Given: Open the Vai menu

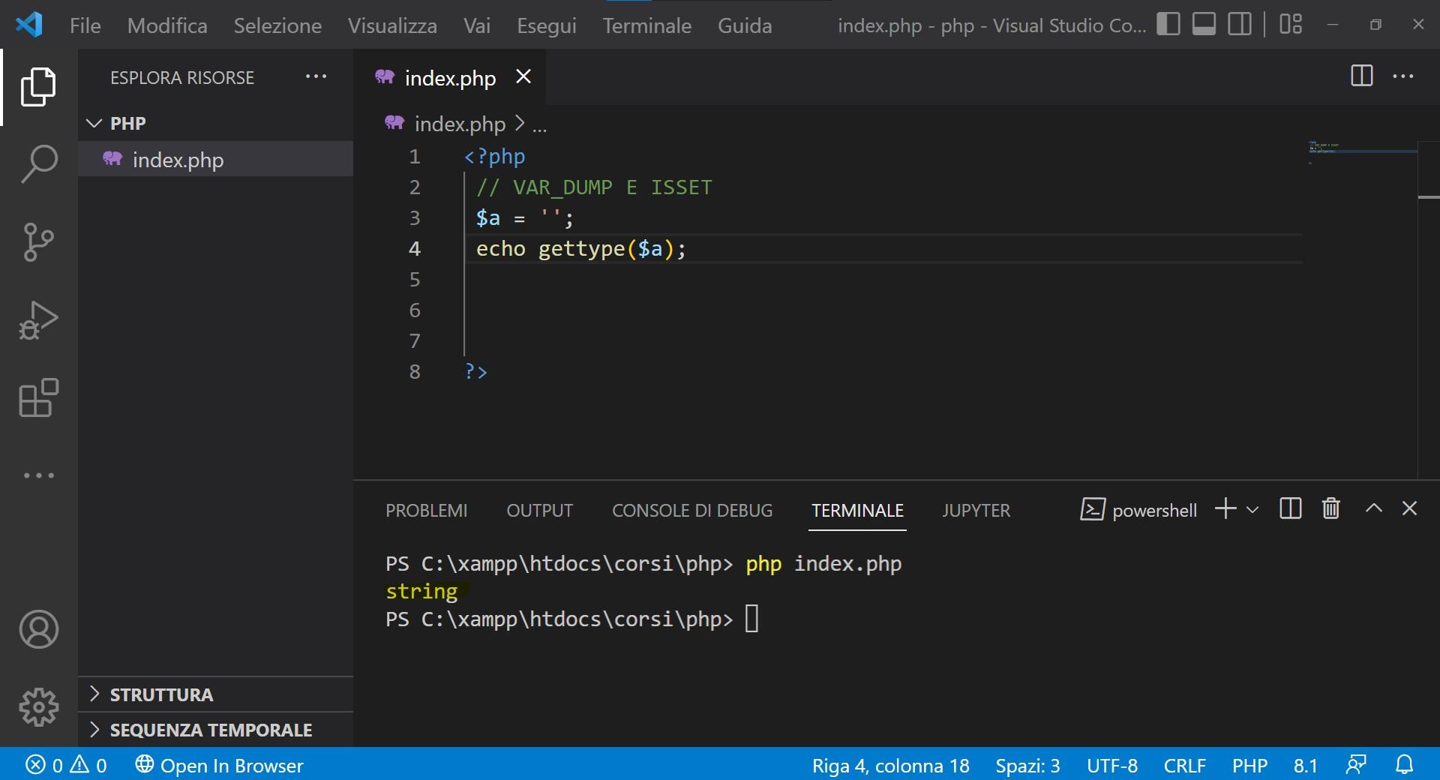Looking at the screenshot, I should pos(477,25).
